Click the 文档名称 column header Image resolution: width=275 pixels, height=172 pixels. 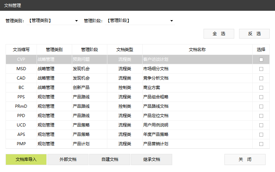197,50
